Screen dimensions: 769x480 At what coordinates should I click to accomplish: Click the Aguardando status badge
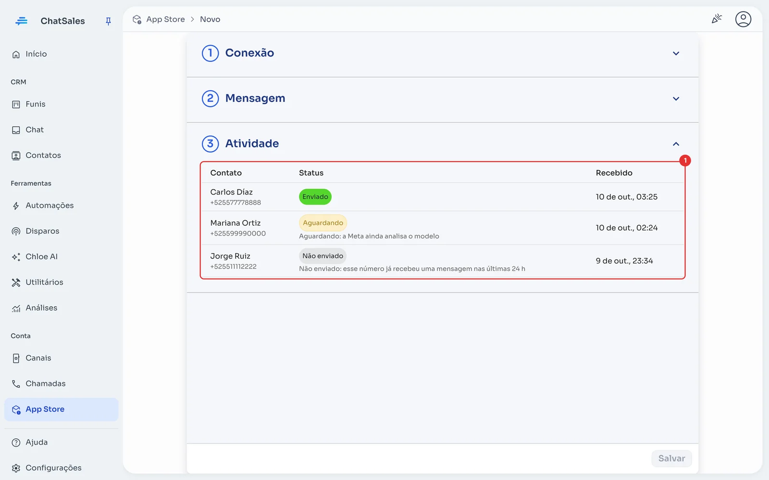click(x=323, y=223)
